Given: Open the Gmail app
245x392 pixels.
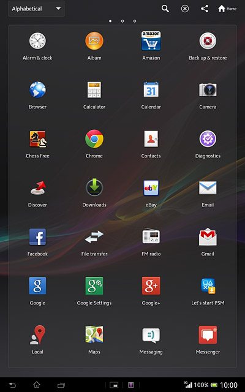Looking at the screenshot, I should tap(208, 237).
